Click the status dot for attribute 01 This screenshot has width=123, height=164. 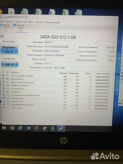point(3,75)
